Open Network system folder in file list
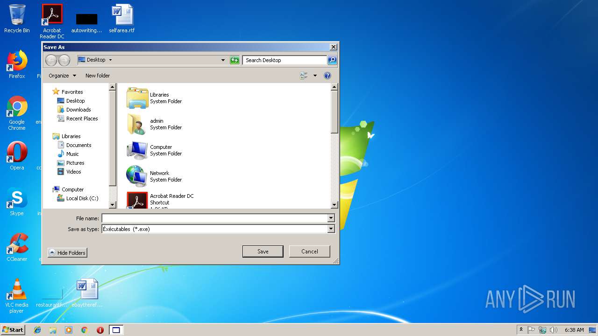This screenshot has height=336, width=598. coord(154,176)
